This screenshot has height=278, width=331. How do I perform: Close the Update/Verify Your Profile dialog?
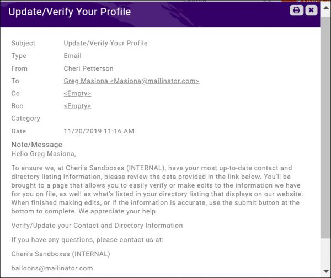(311, 10)
